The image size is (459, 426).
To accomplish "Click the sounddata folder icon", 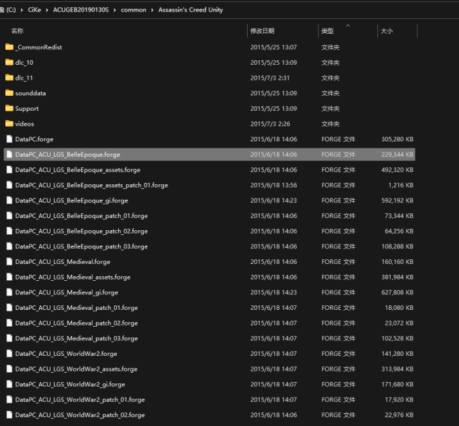I will click(x=9, y=92).
